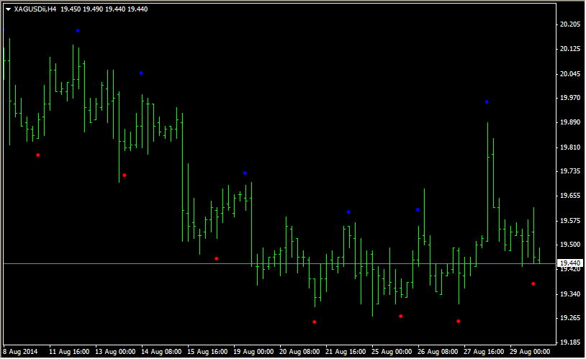Click the 19.340 price axis label
Screen dimensions: 586x359
[x=570, y=294]
